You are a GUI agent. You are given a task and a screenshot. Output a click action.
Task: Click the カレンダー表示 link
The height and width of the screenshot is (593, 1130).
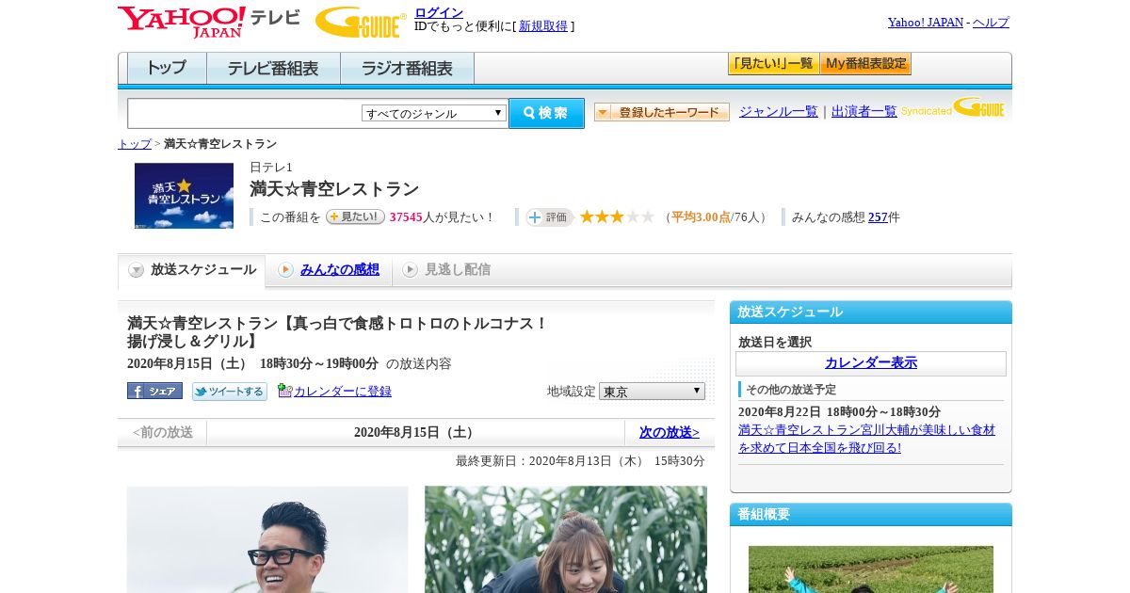pos(871,363)
